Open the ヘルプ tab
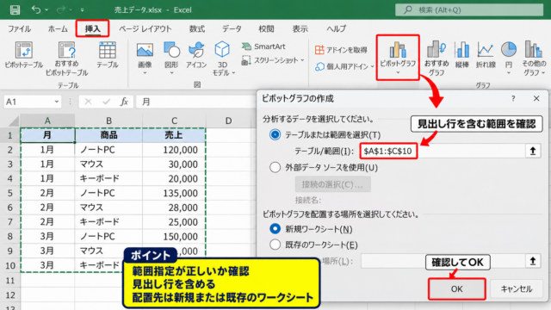This screenshot has width=551, height=310. coord(337,28)
